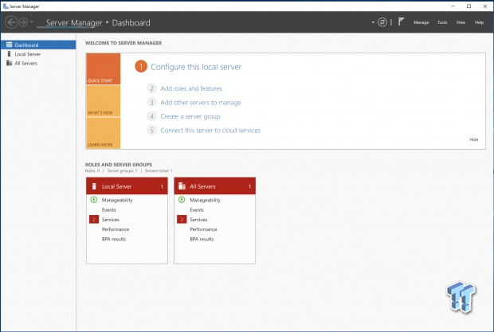Open the Local Server tile header
The height and width of the screenshot is (332, 494).
coord(127,186)
